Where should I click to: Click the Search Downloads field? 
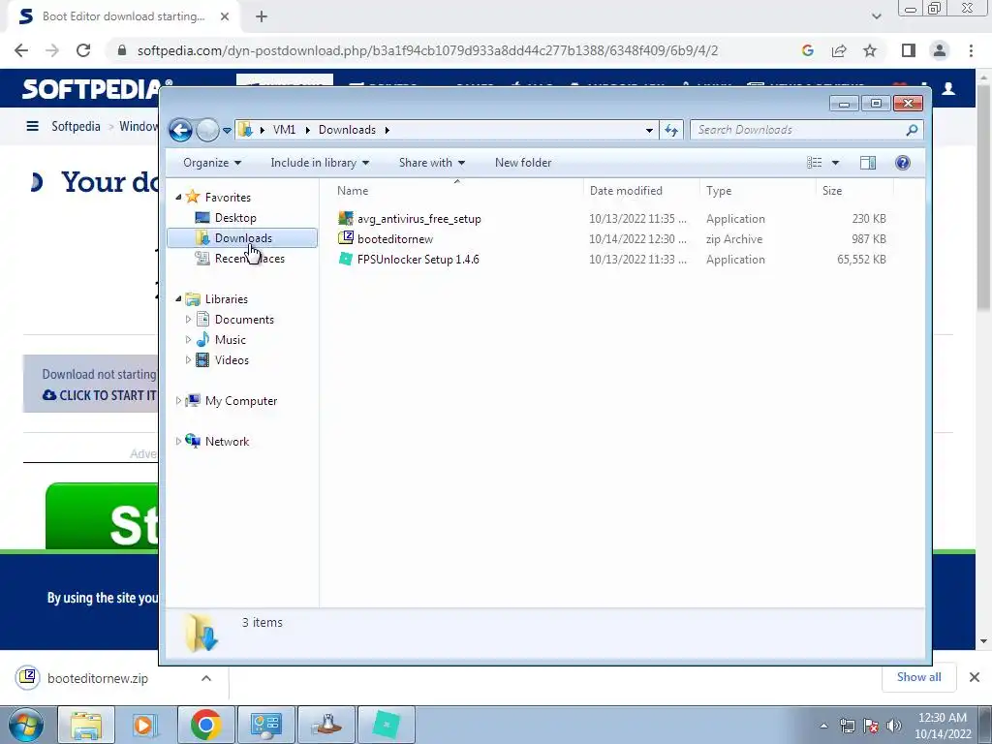(807, 130)
